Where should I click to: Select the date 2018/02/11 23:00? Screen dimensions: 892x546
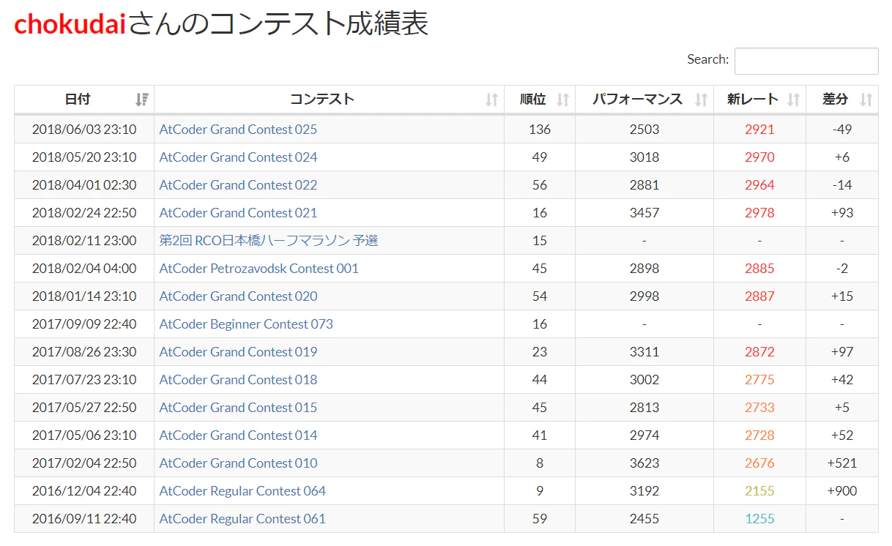pos(84,241)
